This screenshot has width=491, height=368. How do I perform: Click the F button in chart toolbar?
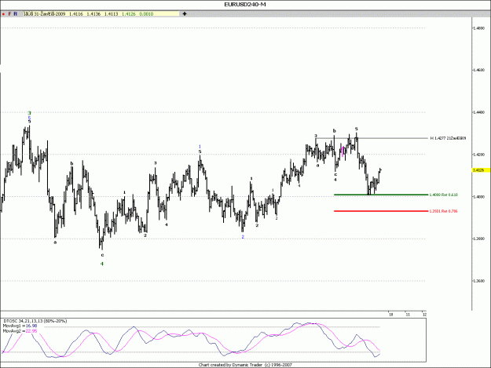[x=9, y=14]
